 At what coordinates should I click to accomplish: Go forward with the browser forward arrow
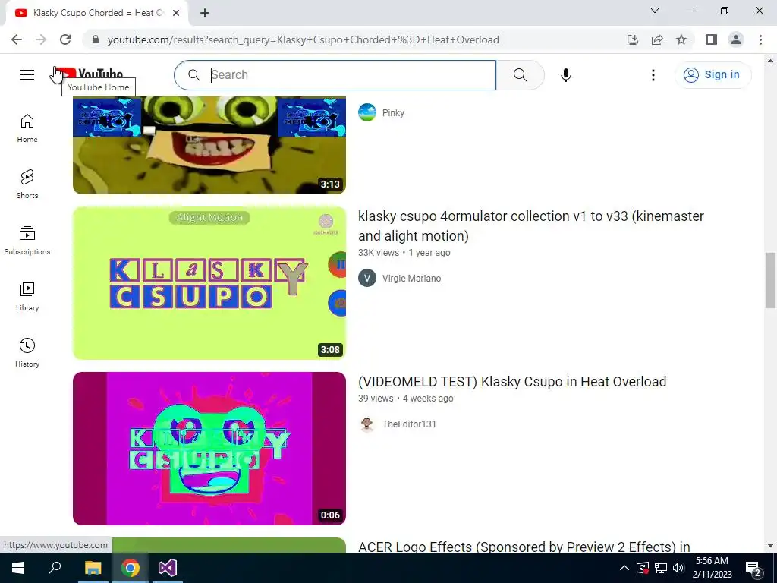pos(41,39)
